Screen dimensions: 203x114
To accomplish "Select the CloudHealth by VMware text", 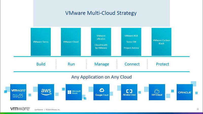I will [101, 46].
